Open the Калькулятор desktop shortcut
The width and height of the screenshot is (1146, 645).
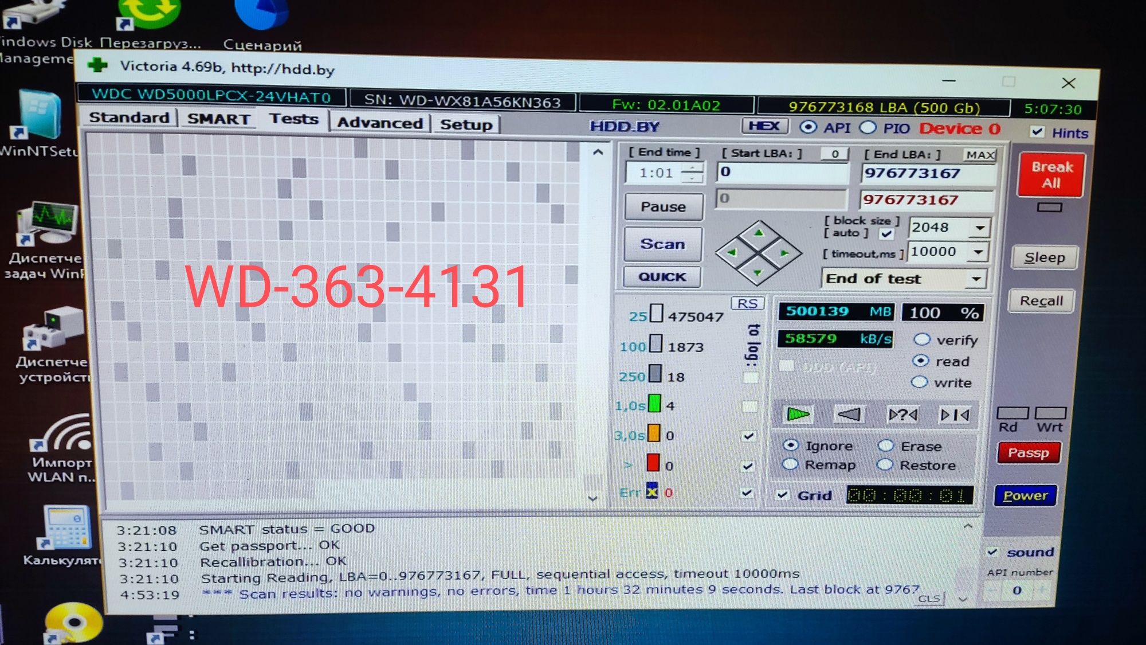pos(64,535)
